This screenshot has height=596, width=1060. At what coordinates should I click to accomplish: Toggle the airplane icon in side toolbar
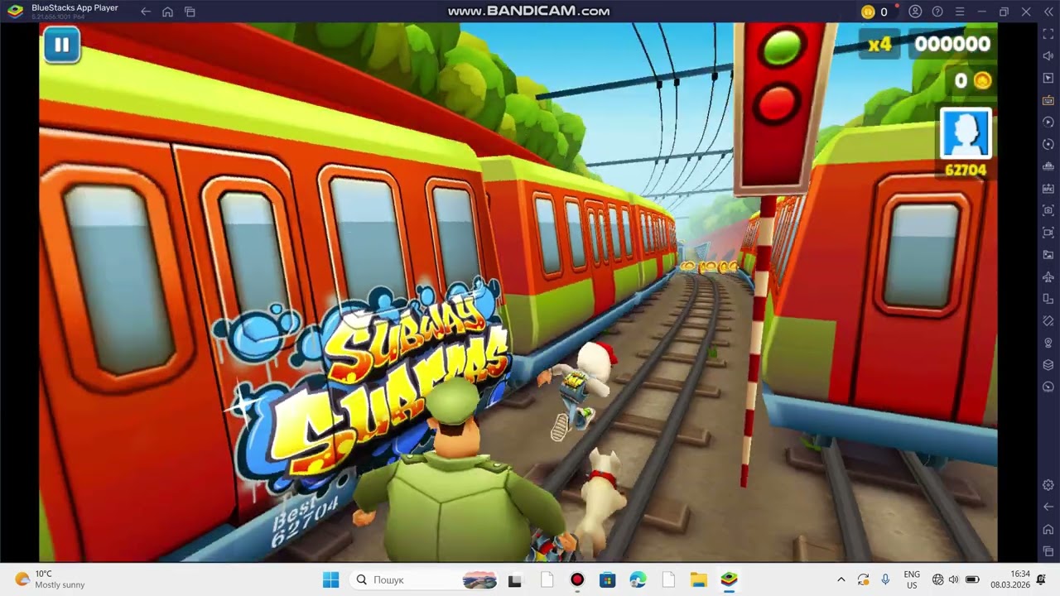(x=1048, y=276)
